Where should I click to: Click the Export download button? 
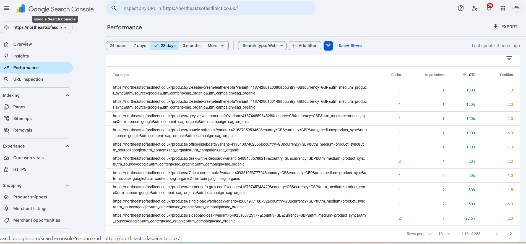point(505,27)
